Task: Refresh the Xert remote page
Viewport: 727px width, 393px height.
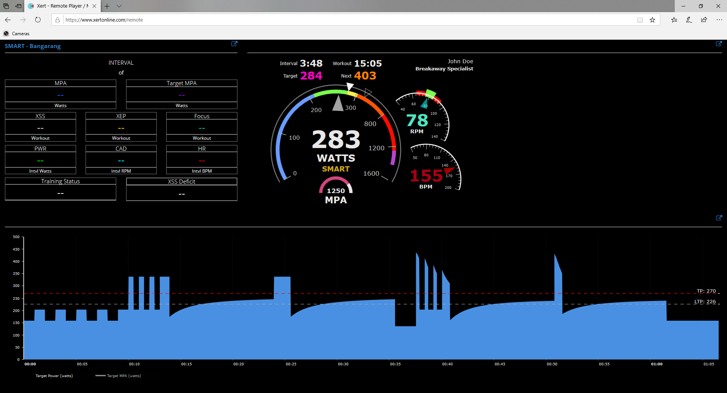Action: pos(38,20)
